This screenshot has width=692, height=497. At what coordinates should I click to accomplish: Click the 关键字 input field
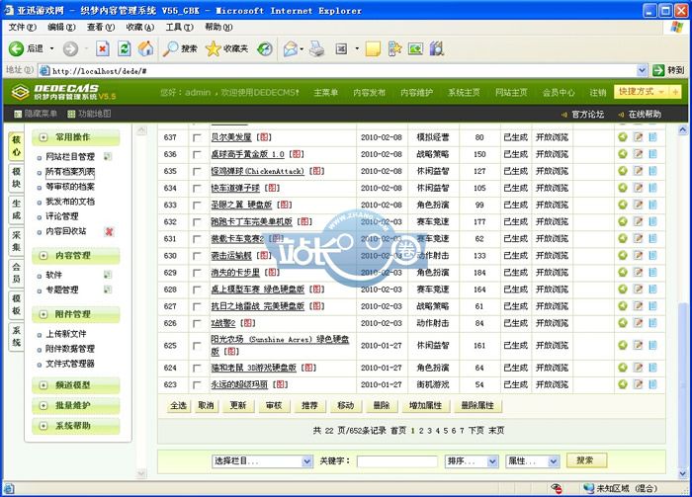[x=397, y=461]
